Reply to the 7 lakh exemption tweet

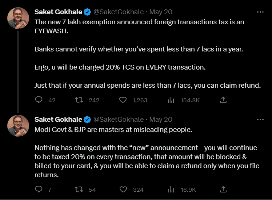39,100
